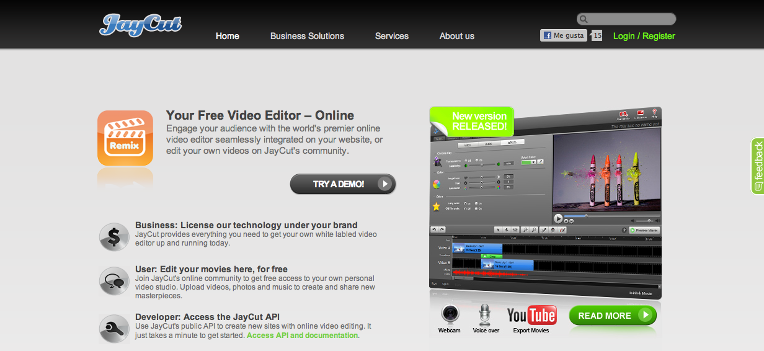Click the speech bubble User icon

coord(114,281)
